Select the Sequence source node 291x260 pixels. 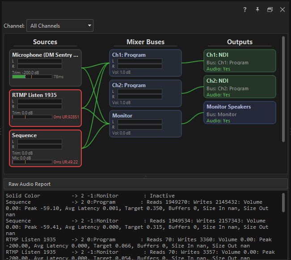click(x=45, y=148)
